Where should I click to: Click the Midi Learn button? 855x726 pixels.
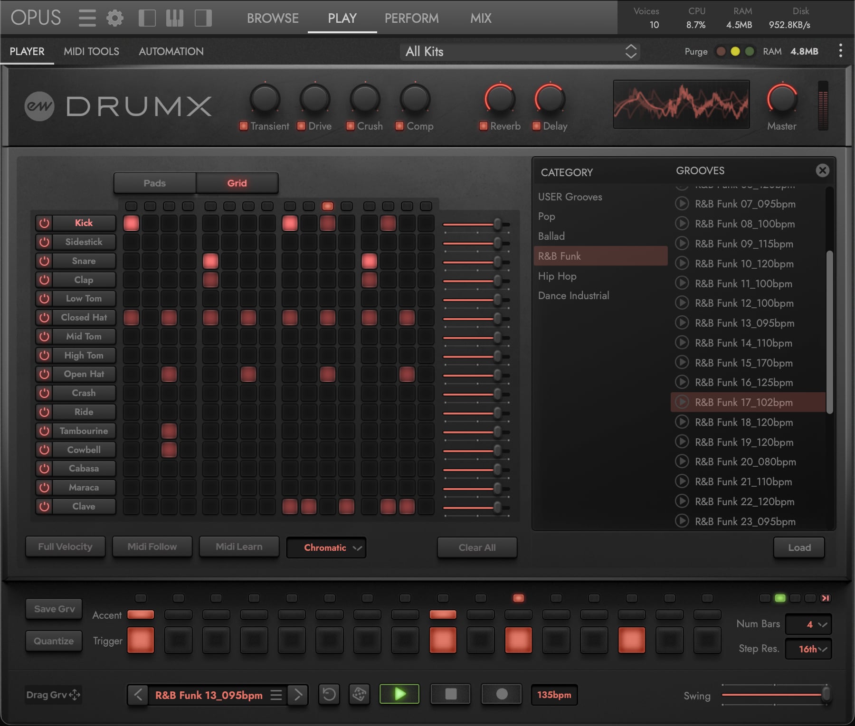pyautogui.click(x=239, y=547)
